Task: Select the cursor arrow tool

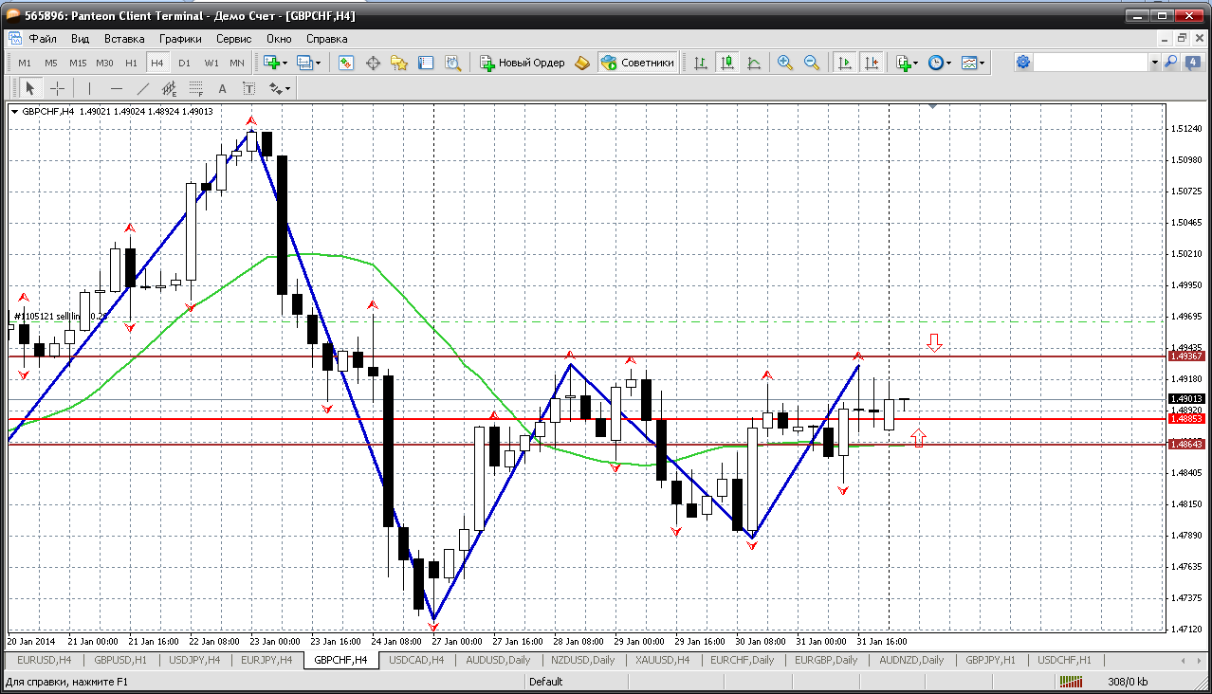Action: [29, 88]
